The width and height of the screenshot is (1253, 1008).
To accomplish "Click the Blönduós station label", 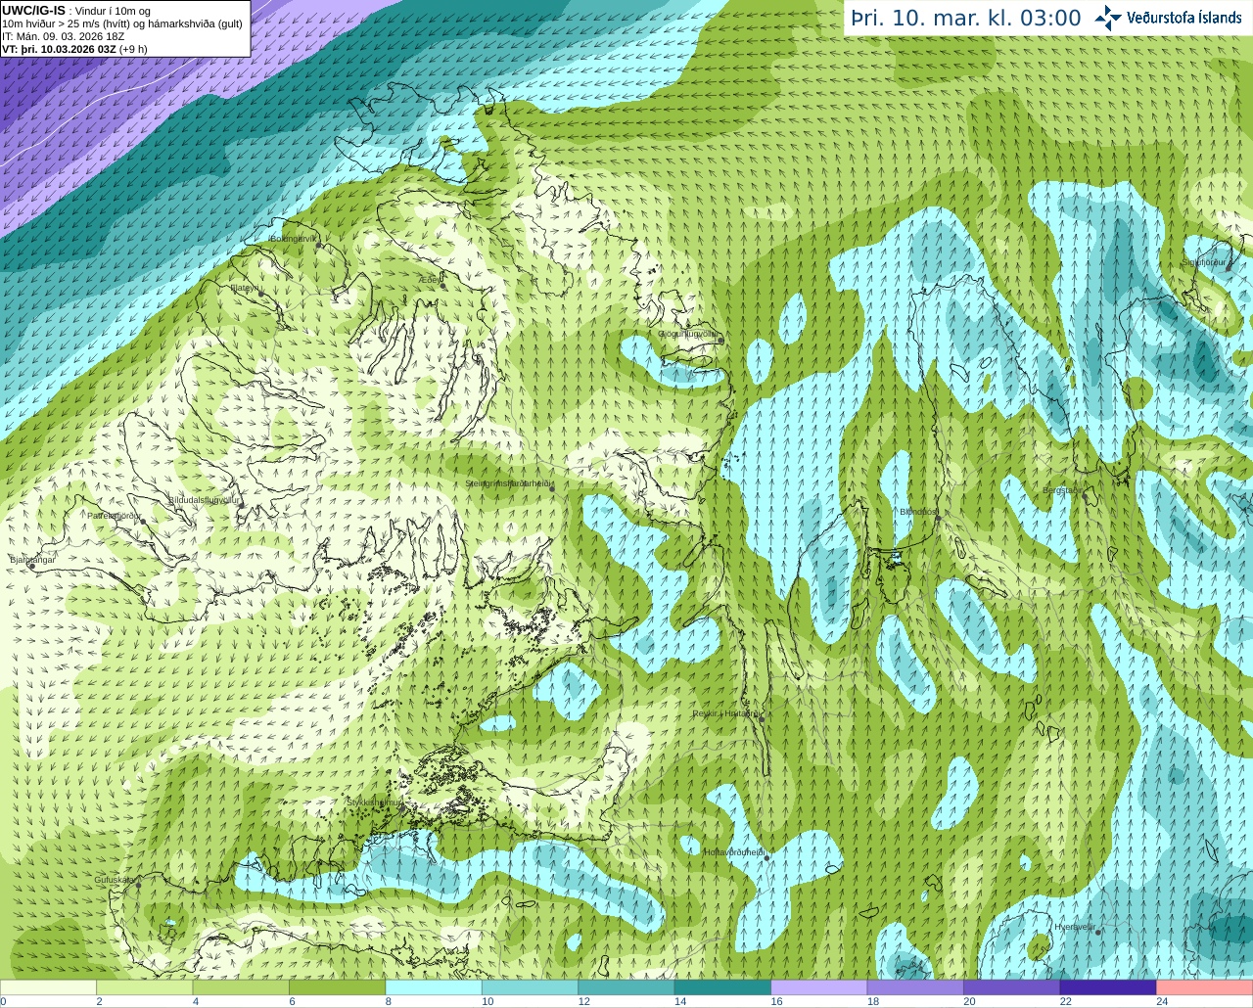I will pos(918,512).
